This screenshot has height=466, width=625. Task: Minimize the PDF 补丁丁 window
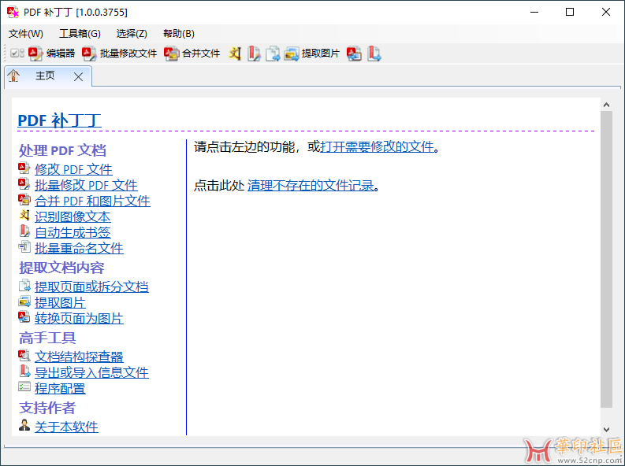(x=534, y=13)
